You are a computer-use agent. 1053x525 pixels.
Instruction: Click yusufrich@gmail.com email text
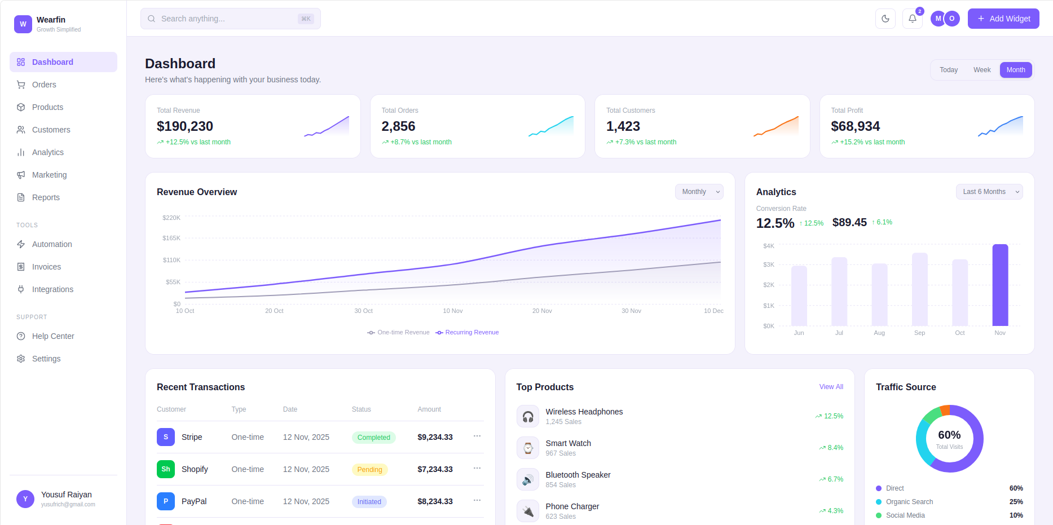[68, 505]
